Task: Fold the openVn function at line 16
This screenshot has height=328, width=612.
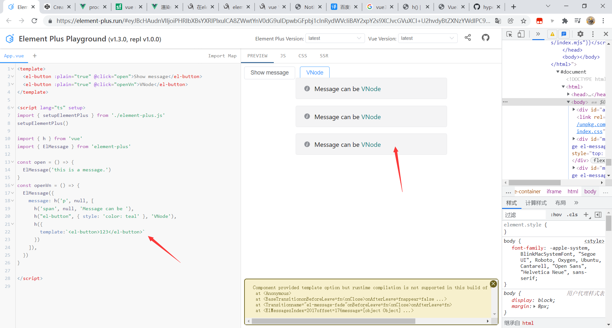Action: point(12,185)
